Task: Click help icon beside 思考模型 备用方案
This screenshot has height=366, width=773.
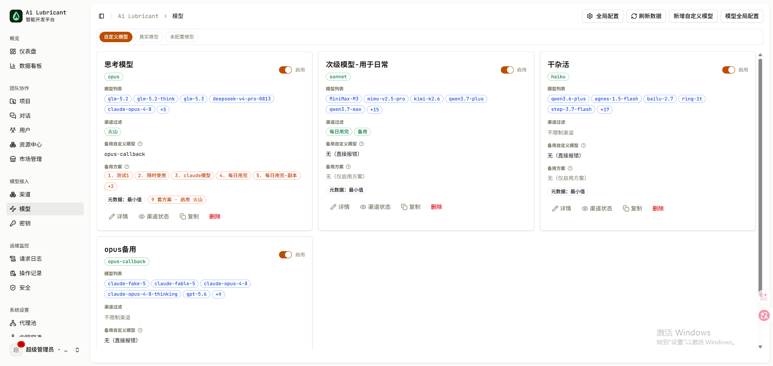Action: tap(127, 167)
